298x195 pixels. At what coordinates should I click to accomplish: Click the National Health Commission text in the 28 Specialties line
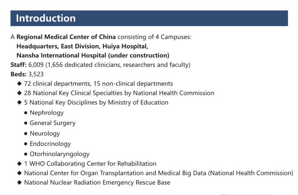(x=173, y=93)
